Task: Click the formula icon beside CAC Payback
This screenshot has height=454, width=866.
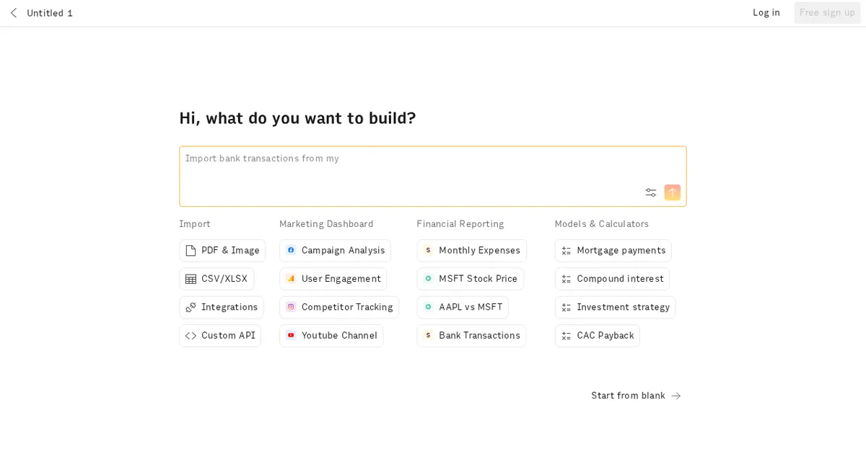Action: point(567,336)
